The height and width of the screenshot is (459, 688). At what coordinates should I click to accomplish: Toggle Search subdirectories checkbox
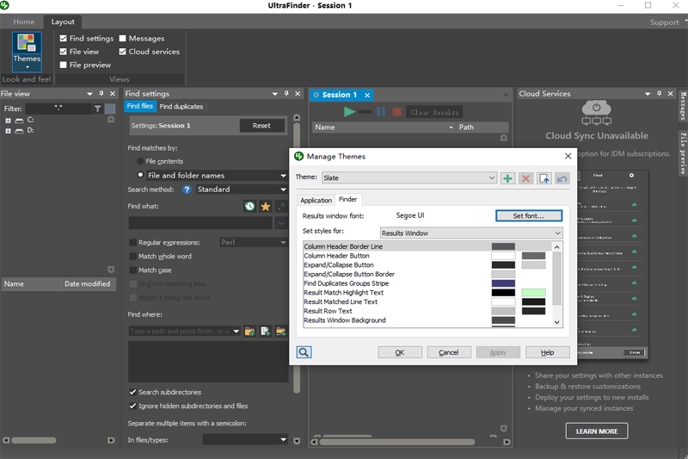click(132, 392)
